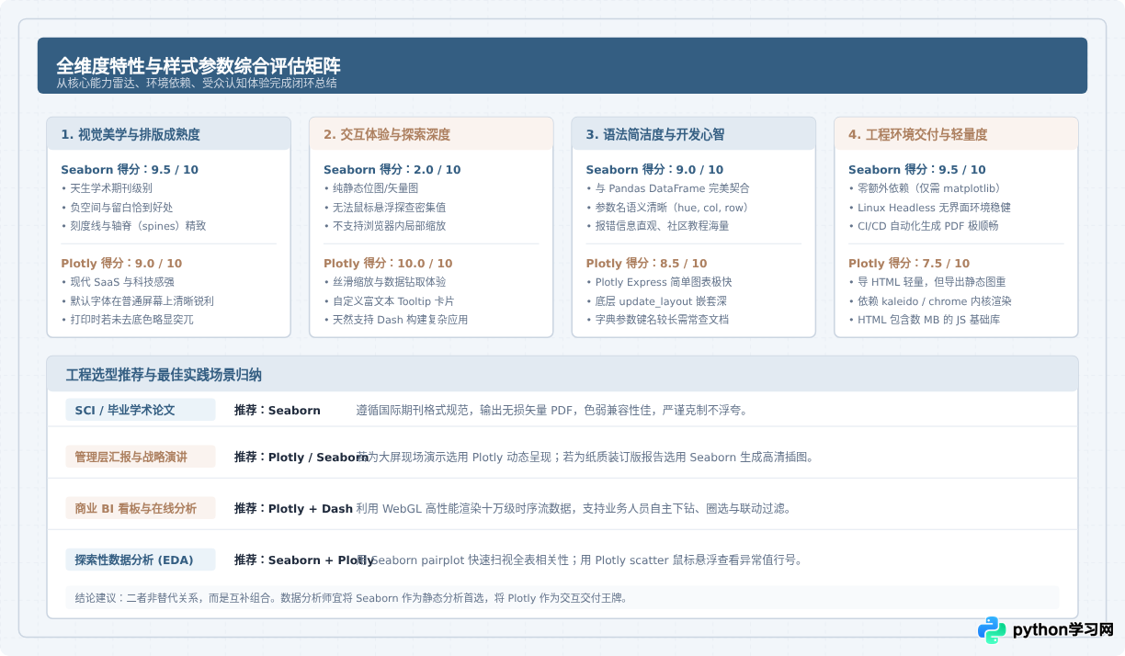1125x656 pixels.
Task: Click the bullet "打印时若未去底色略显突兀"
Action: coord(127,320)
